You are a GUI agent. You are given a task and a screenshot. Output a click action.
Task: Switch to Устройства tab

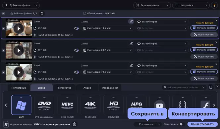(64, 88)
